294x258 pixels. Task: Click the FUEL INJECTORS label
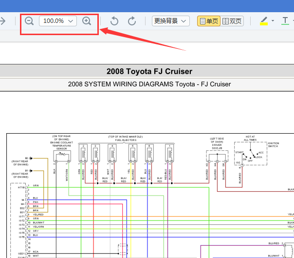click(126, 140)
